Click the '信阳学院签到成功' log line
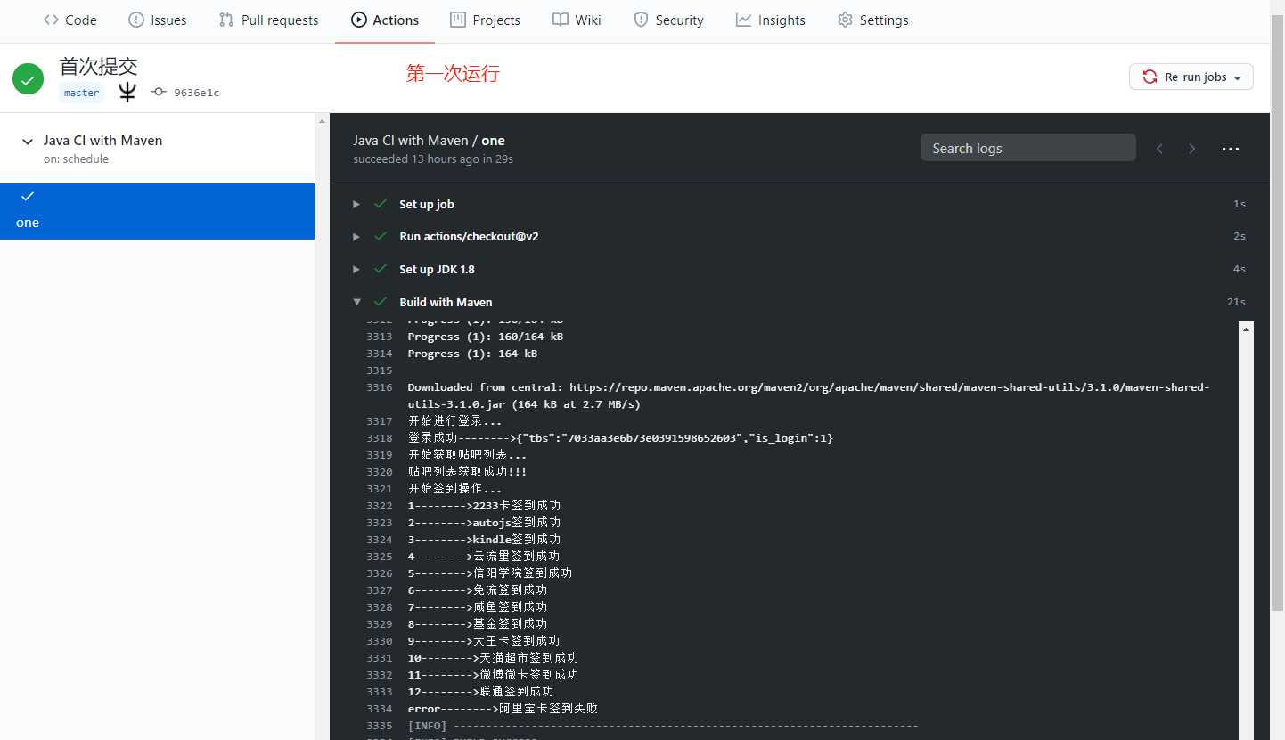This screenshot has height=740, width=1285. (x=489, y=573)
